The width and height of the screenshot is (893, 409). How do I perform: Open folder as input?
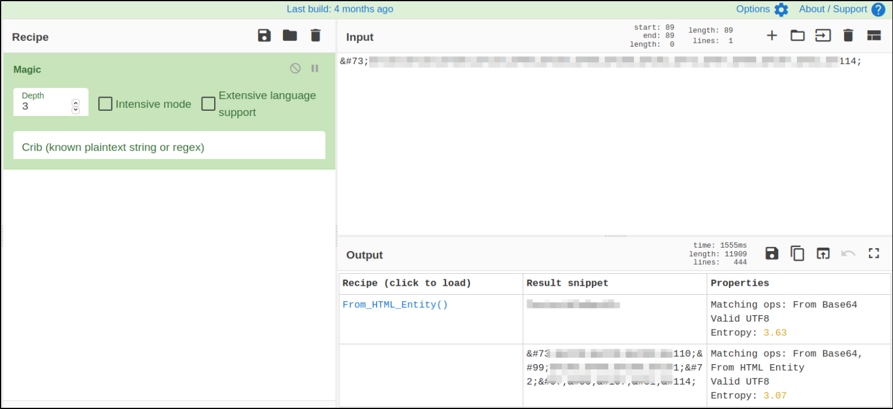tap(798, 35)
